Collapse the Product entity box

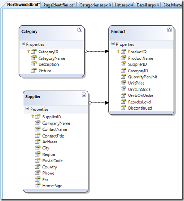point(170,30)
